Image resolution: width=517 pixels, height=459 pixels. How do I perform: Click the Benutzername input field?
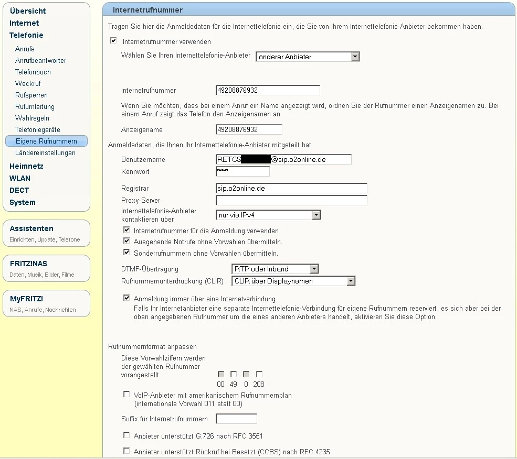(283, 159)
